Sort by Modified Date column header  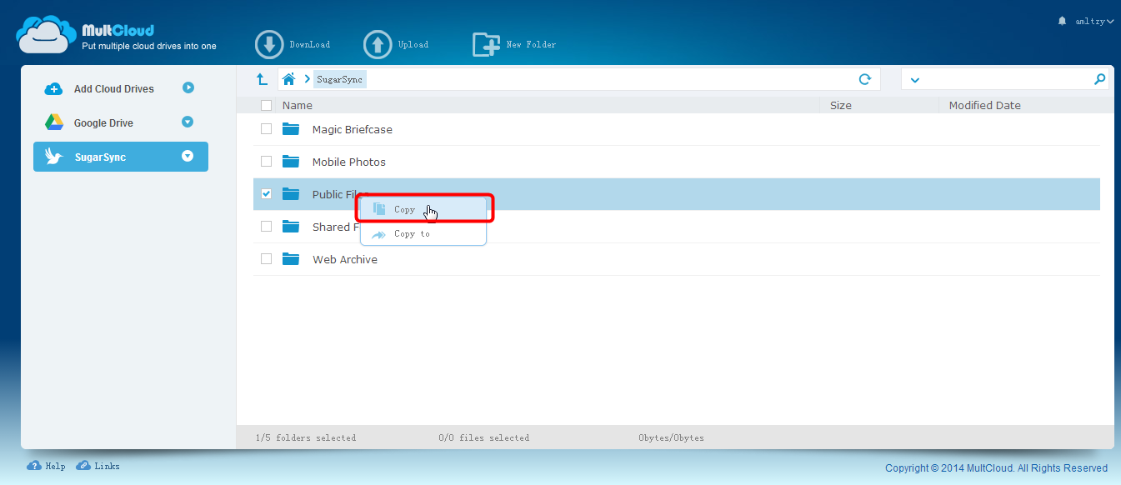(x=985, y=105)
